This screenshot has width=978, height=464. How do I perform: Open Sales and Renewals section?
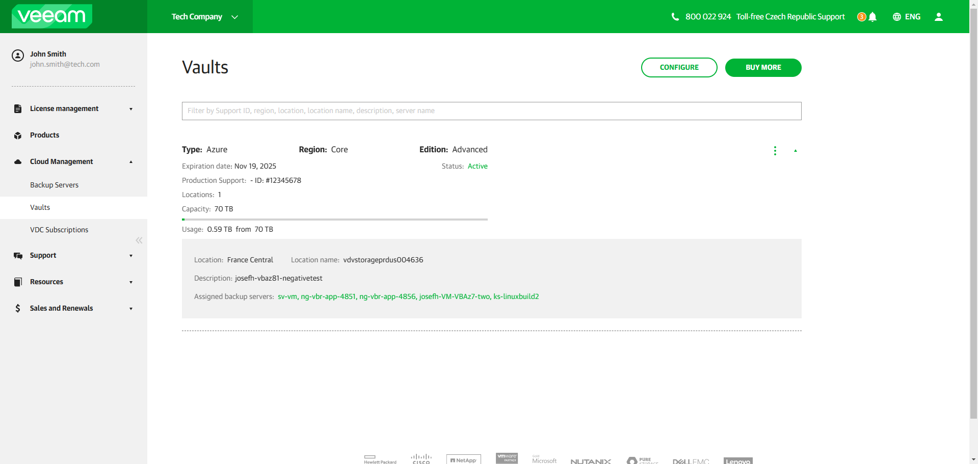[61, 308]
